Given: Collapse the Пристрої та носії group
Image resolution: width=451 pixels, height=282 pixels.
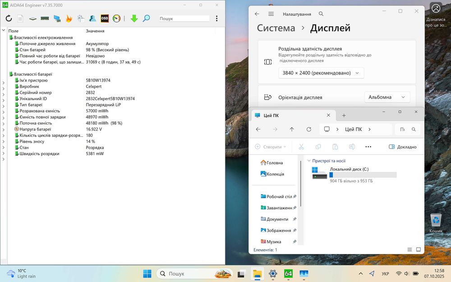Looking at the screenshot, I should (x=309, y=161).
